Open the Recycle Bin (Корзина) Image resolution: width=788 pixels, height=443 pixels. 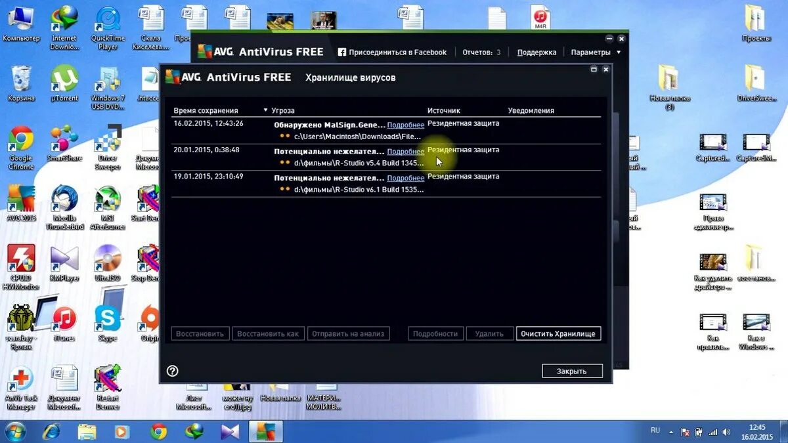[x=21, y=83]
